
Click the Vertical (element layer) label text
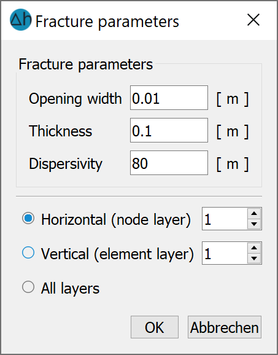pyautogui.click(x=117, y=254)
